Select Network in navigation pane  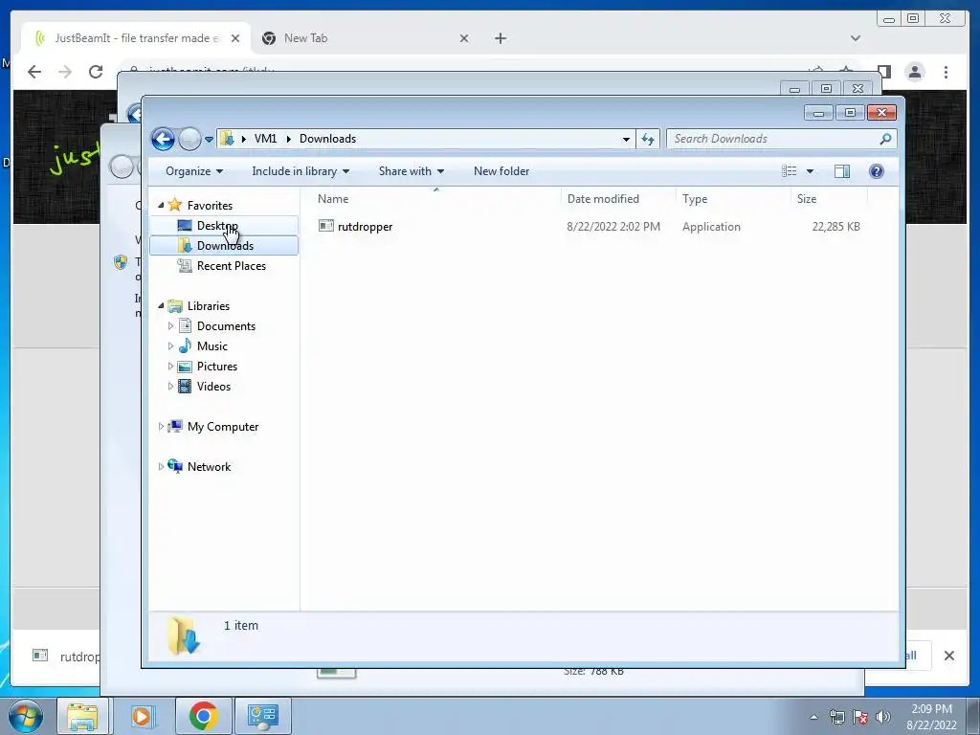point(209,467)
